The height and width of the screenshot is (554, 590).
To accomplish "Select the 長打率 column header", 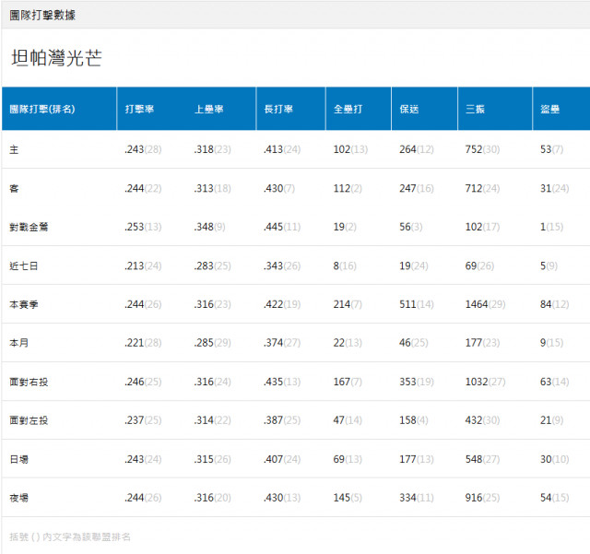I will (x=278, y=109).
